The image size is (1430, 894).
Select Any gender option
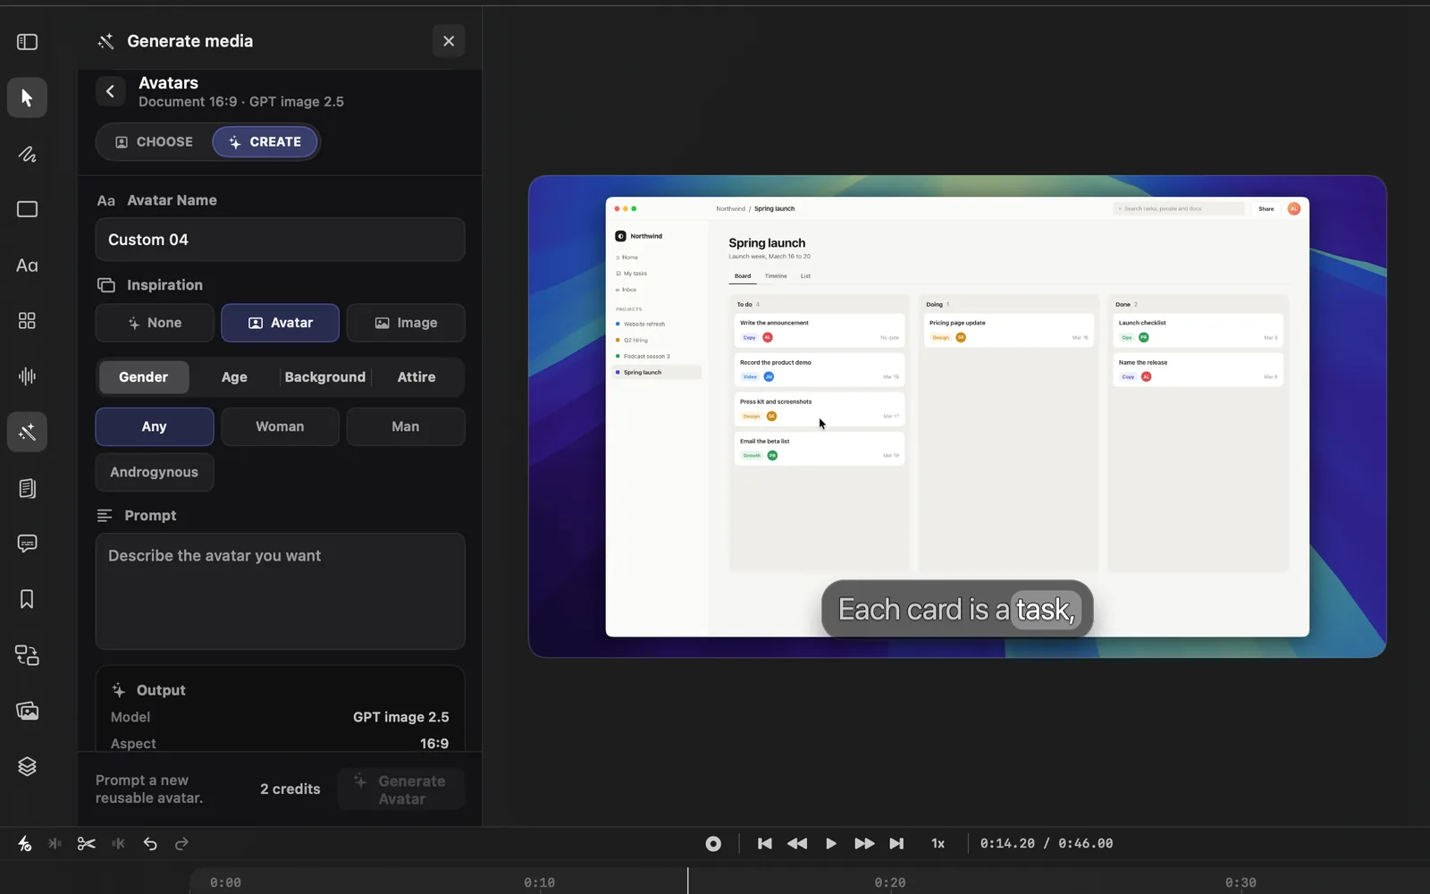coord(155,426)
